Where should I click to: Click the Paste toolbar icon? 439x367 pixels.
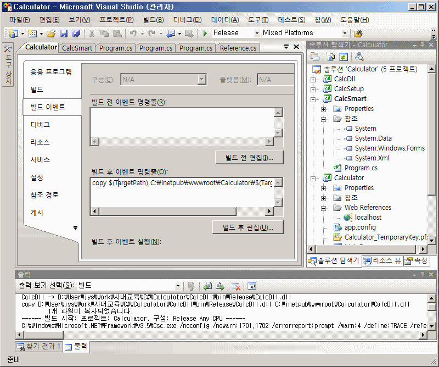(117, 34)
